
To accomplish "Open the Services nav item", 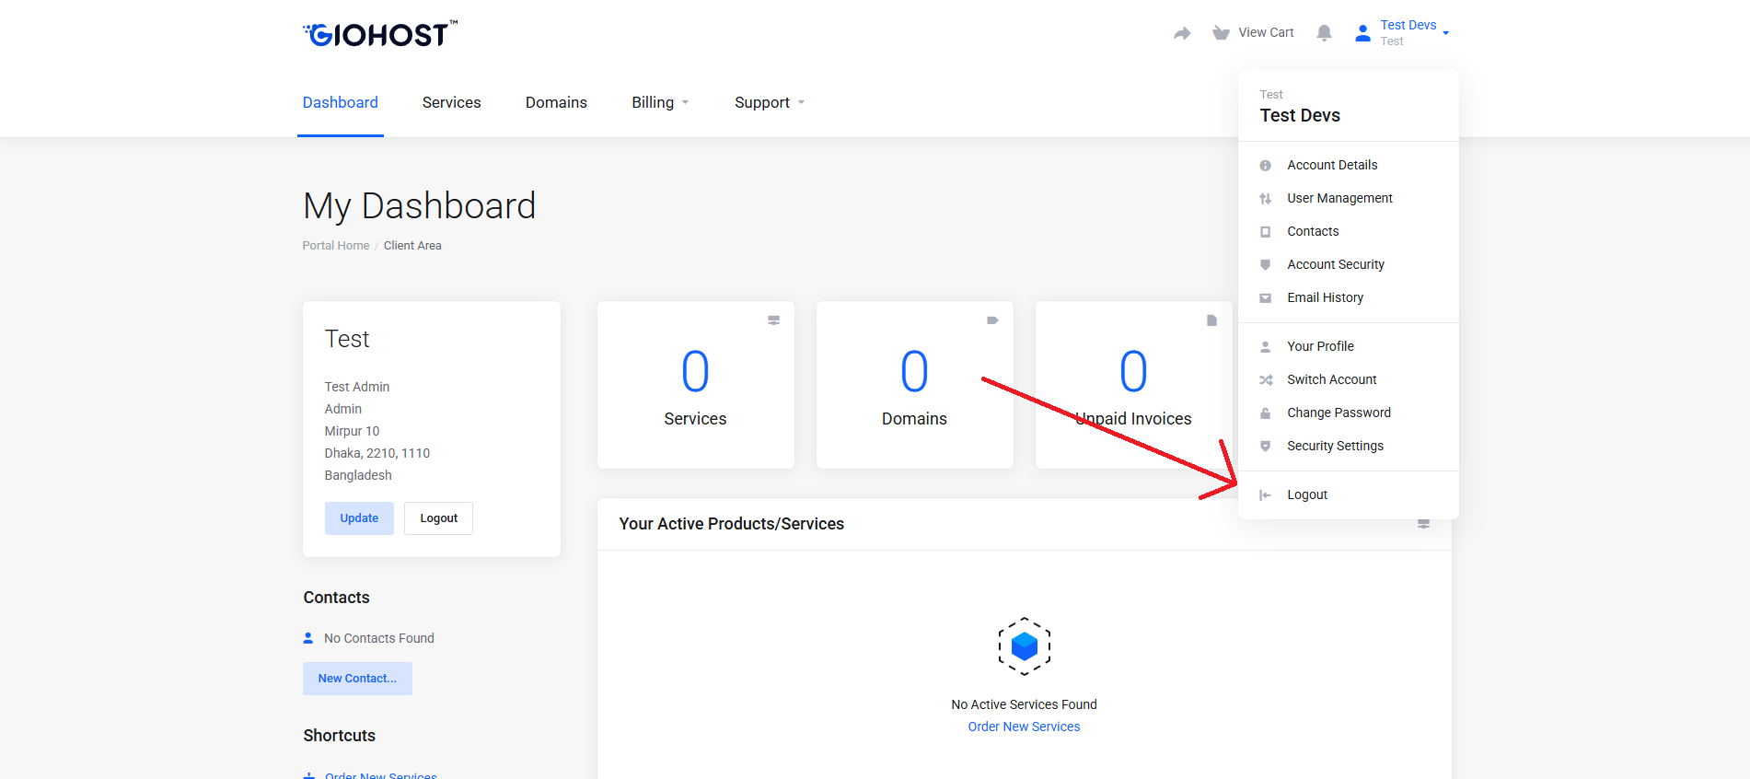I will click(452, 103).
